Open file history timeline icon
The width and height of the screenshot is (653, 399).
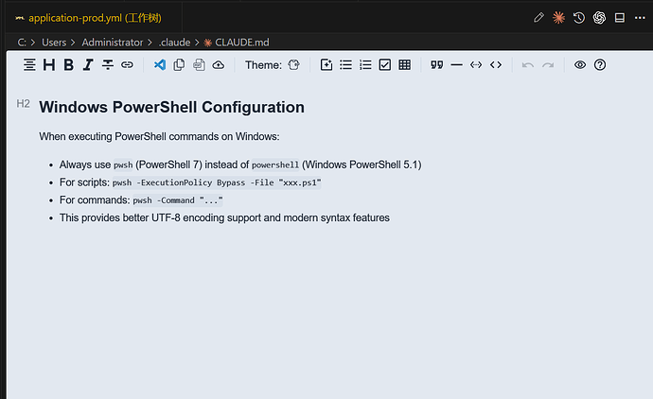coord(579,17)
